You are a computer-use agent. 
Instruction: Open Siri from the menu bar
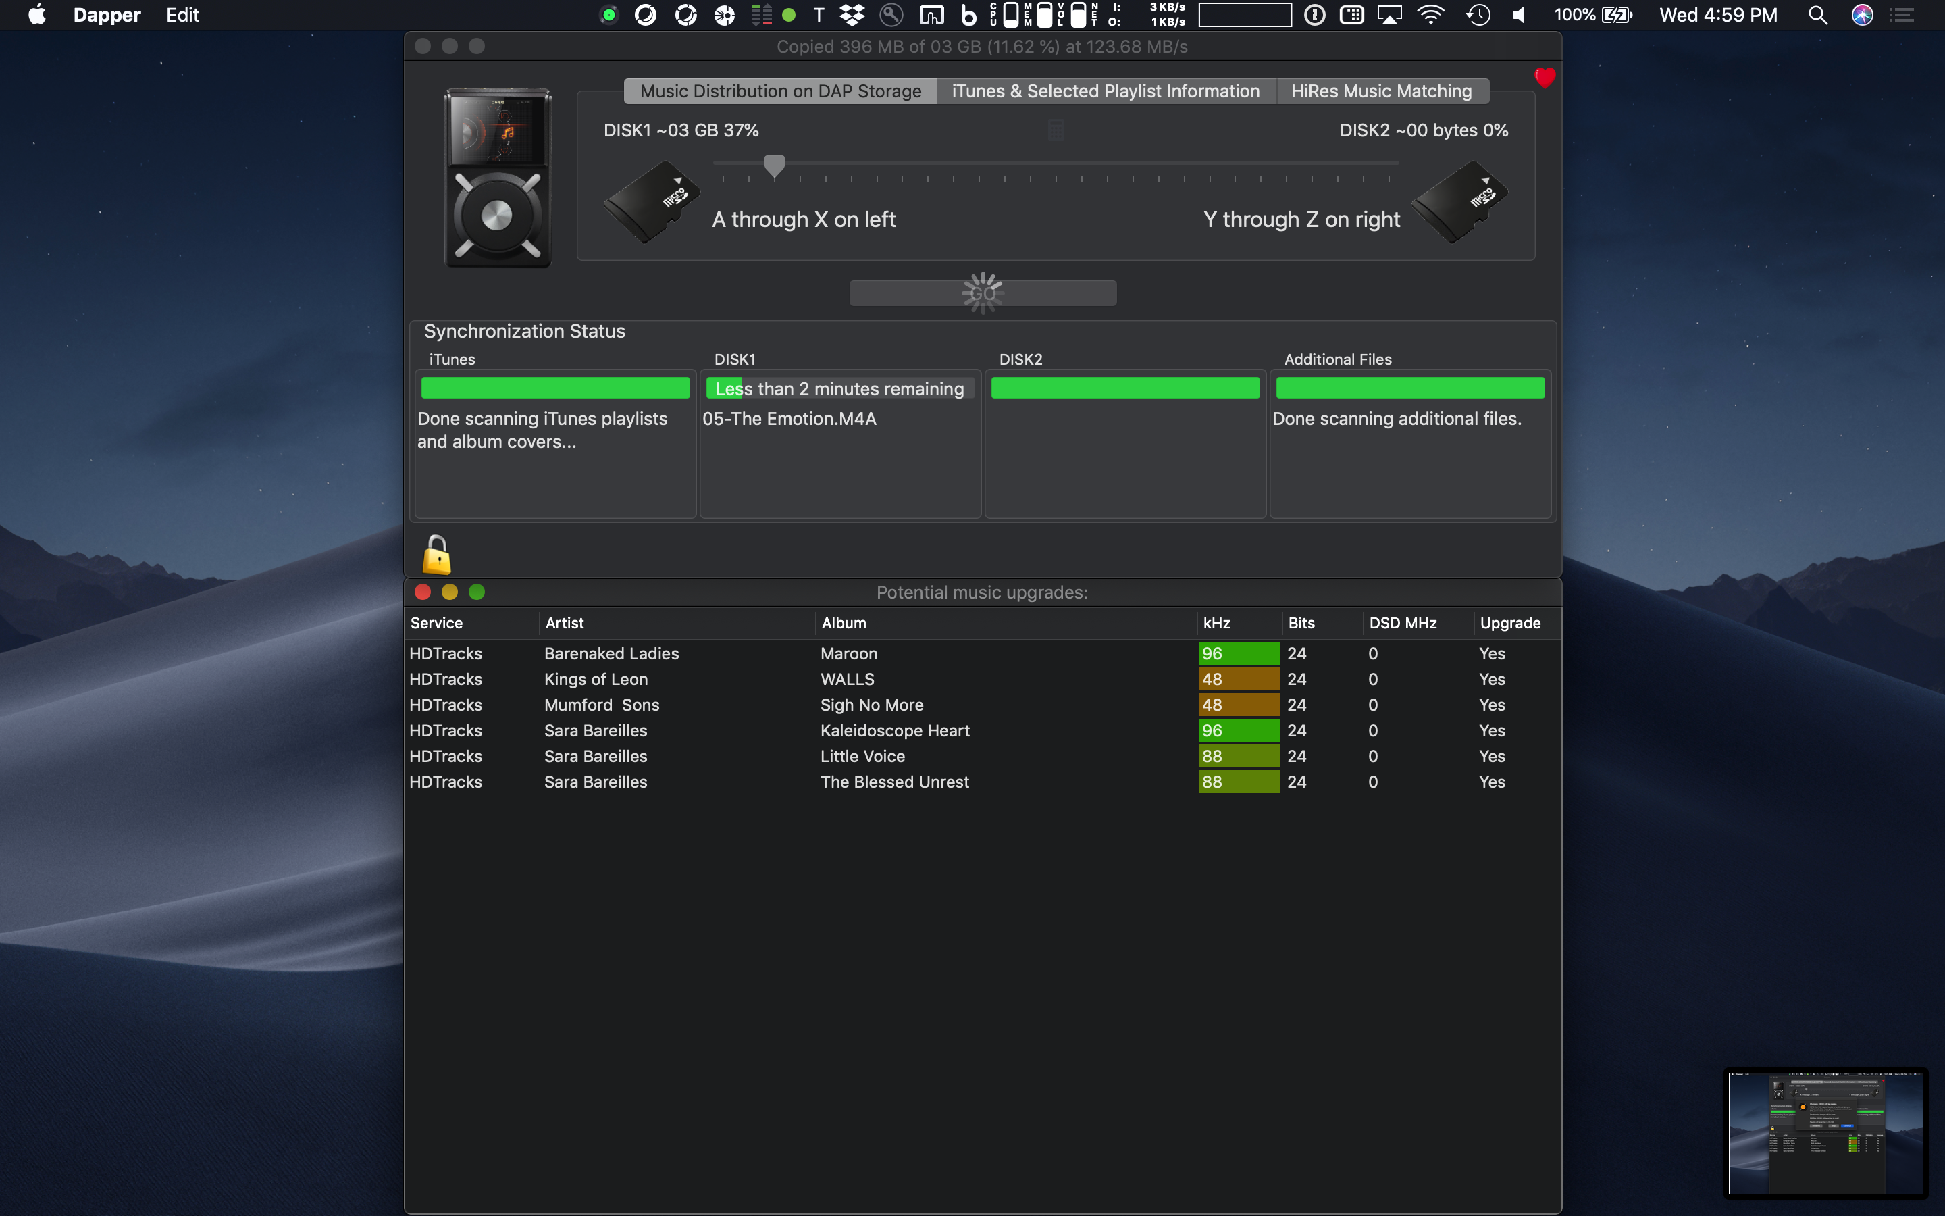[1862, 14]
